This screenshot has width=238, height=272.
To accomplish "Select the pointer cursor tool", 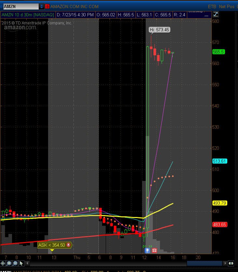I will tap(21, 263).
